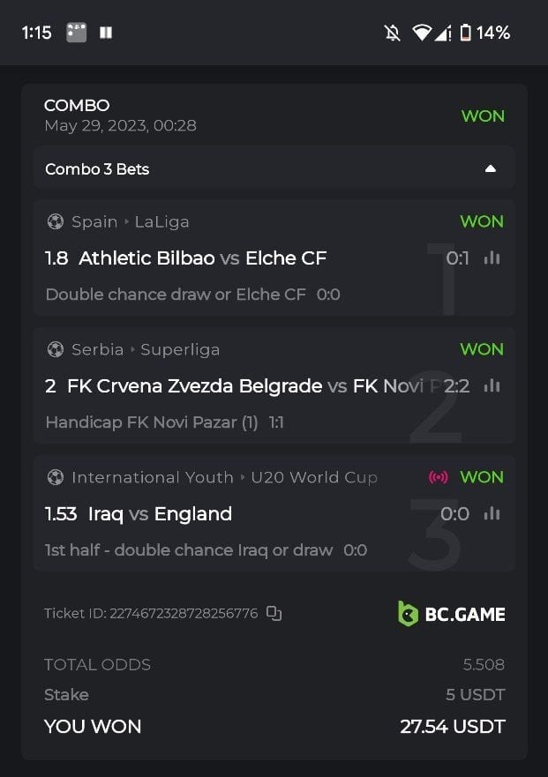This screenshot has width=548, height=777.
Task: Open the Athletic Bilbao vs Elche CF match
Action: pos(202,258)
